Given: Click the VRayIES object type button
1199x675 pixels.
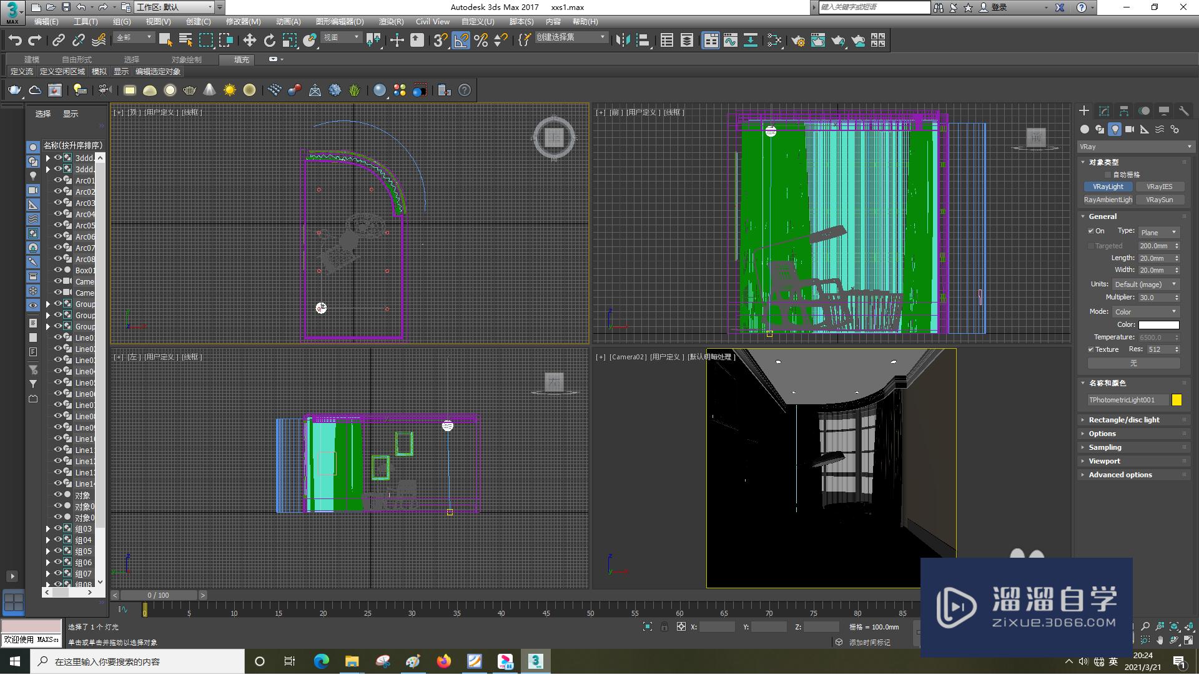Looking at the screenshot, I should (1159, 187).
